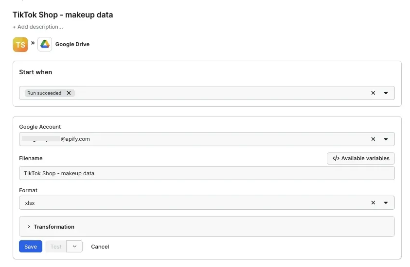Click the Start when heading

[x=36, y=72]
